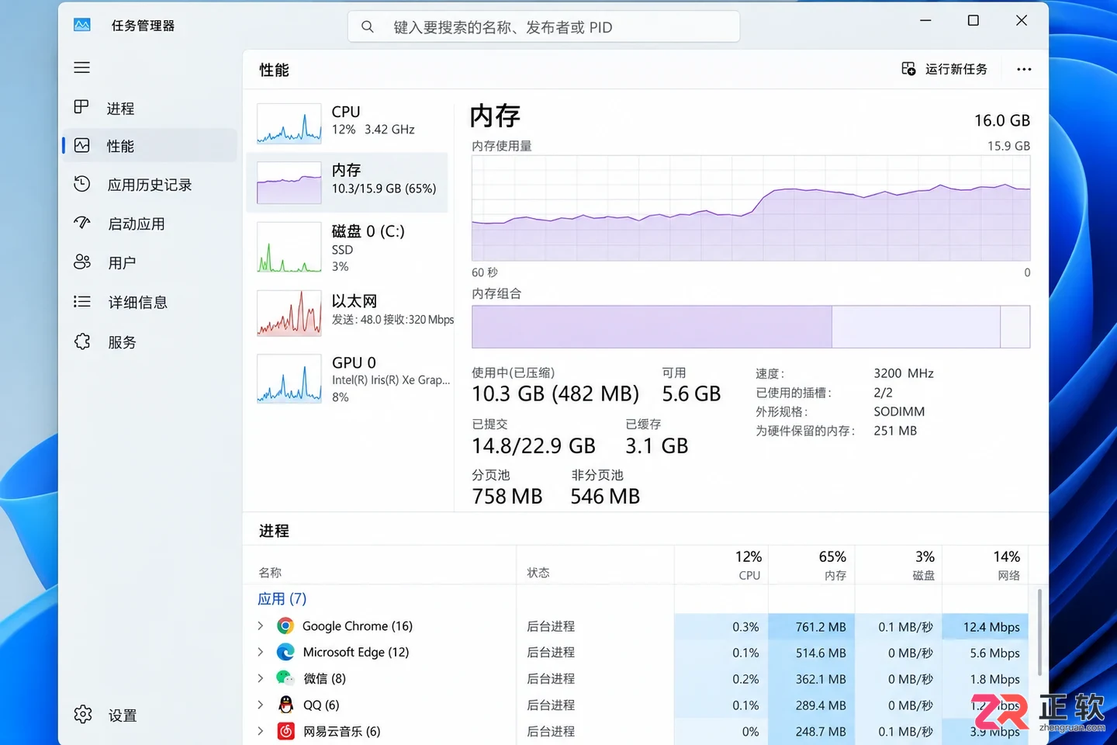
Task: Expand the Microsoft Edge (12) process group
Action: point(261,652)
